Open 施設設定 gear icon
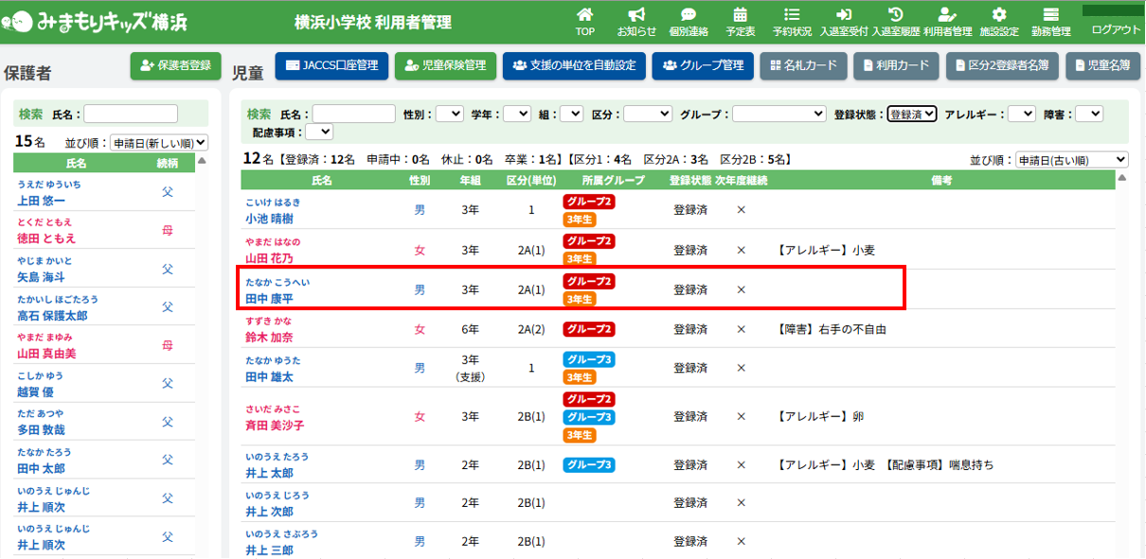The height and width of the screenshot is (559, 1146). point(998,15)
